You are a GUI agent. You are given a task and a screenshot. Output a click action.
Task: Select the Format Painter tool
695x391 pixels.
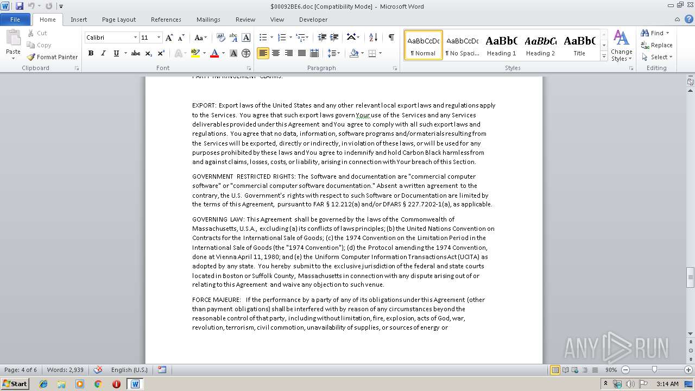53,57
